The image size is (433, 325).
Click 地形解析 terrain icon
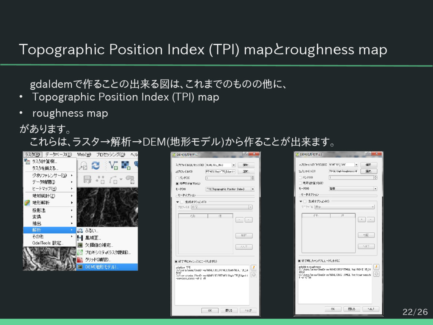click(27, 203)
